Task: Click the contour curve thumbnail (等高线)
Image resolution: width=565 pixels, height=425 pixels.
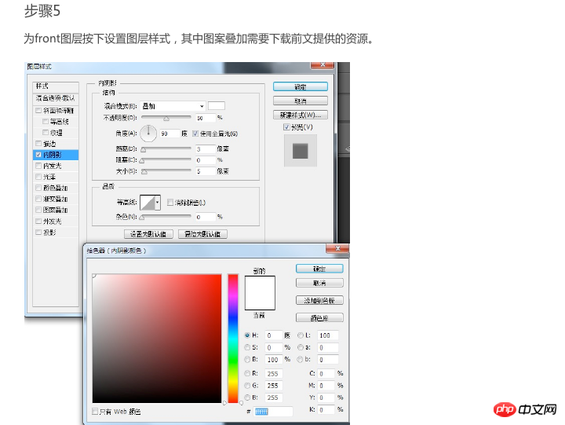Action: (148, 203)
